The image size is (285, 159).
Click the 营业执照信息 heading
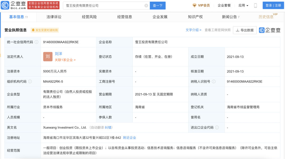click(16, 30)
